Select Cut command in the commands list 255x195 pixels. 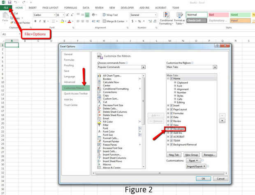click(x=105, y=102)
